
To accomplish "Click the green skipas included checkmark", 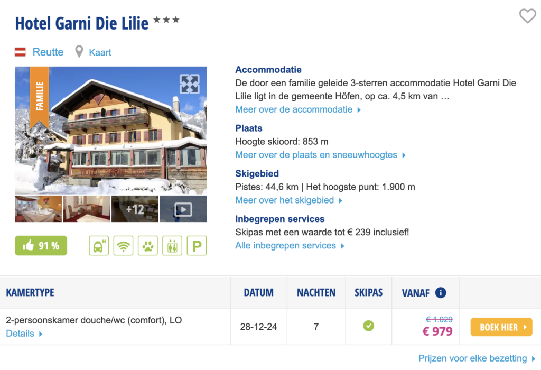I will 368,326.
